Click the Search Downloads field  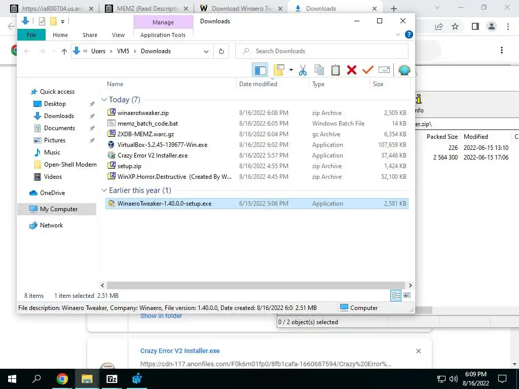(322, 51)
